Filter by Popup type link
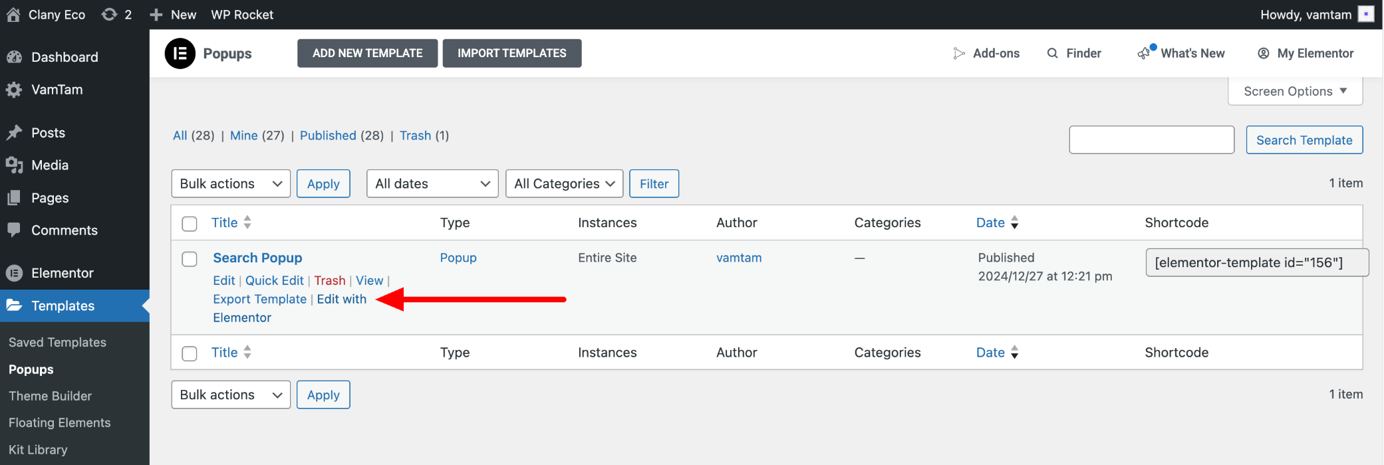 [x=458, y=258]
